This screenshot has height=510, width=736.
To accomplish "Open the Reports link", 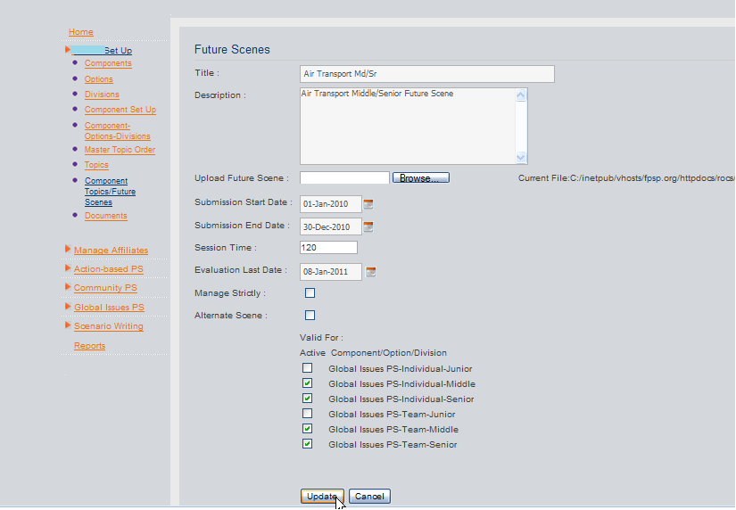I will click(x=89, y=346).
